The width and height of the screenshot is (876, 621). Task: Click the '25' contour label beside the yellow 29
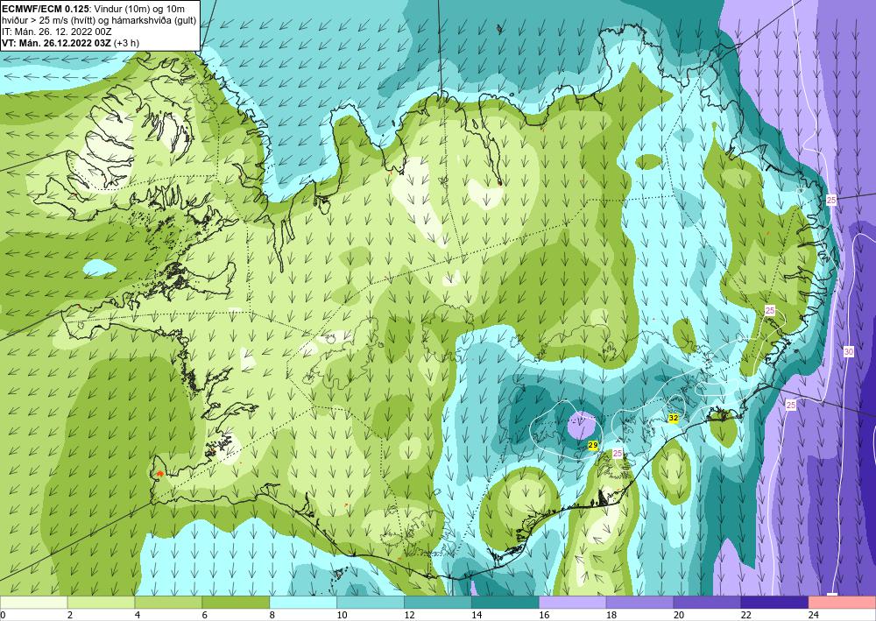point(618,454)
